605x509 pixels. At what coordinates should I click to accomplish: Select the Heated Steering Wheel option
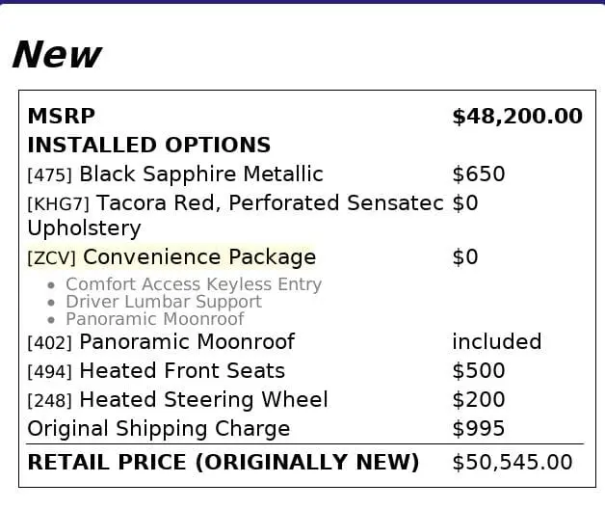pyautogui.click(x=202, y=400)
